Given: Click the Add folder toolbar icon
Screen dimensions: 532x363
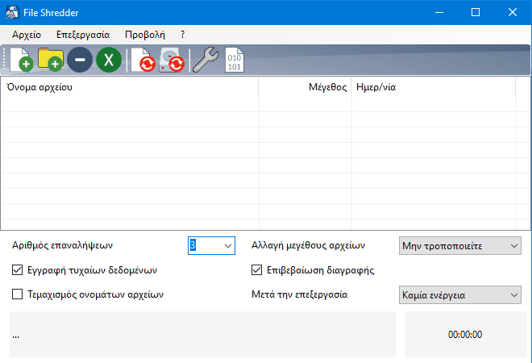Looking at the screenshot, I should click(51, 60).
